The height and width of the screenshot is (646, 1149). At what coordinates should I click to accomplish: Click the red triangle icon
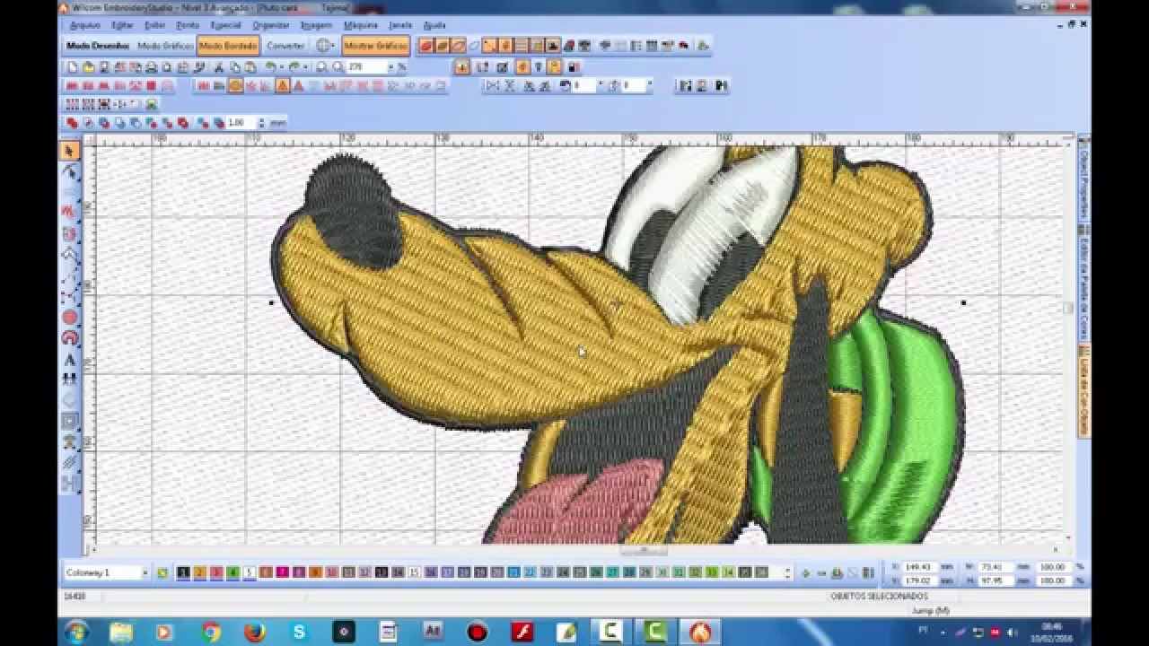point(298,86)
